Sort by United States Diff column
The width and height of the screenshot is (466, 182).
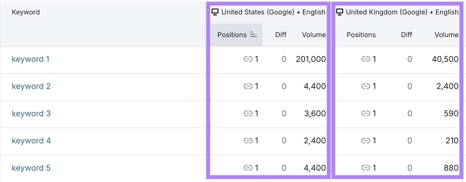click(281, 35)
